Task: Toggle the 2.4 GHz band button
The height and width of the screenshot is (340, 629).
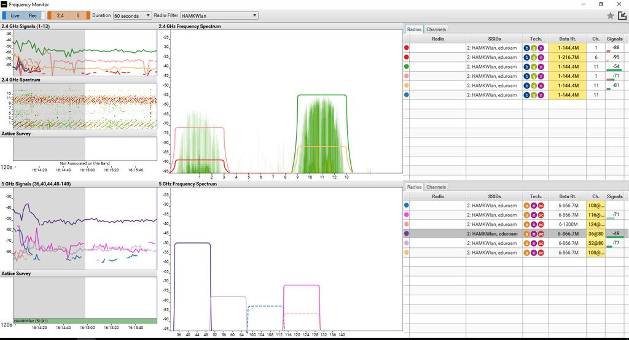Action: pyautogui.click(x=60, y=15)
